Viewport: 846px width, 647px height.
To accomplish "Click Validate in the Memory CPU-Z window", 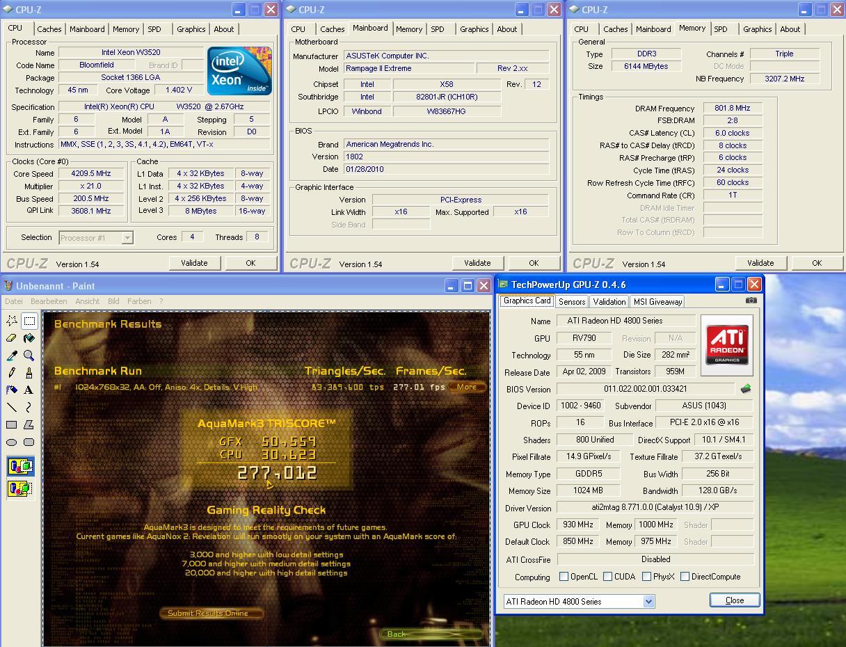I will coord(760,263).
